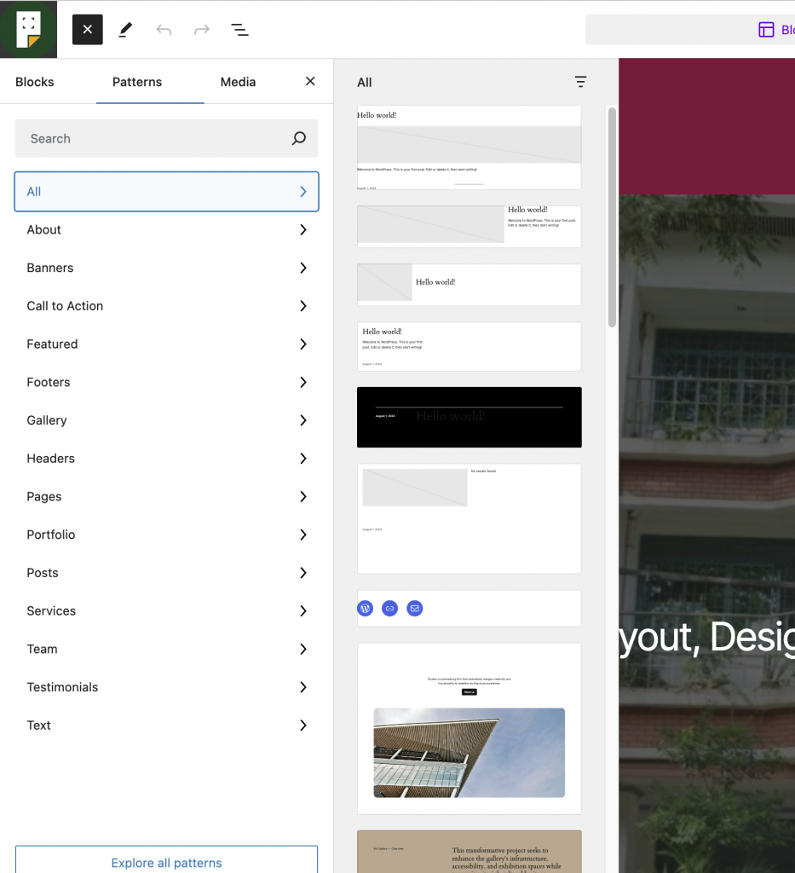795x873 pixels.
Task: Close the inserter panel via the X next to Media
Action: pyautogui.click(x=310, y=81)
